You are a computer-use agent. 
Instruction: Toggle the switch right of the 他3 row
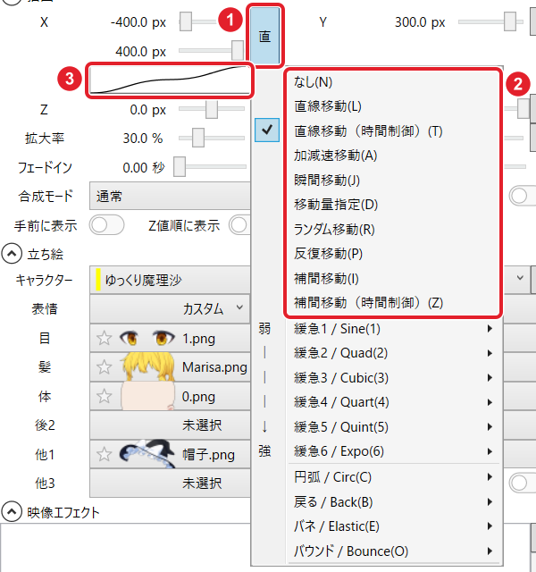(x=523, y=483)
